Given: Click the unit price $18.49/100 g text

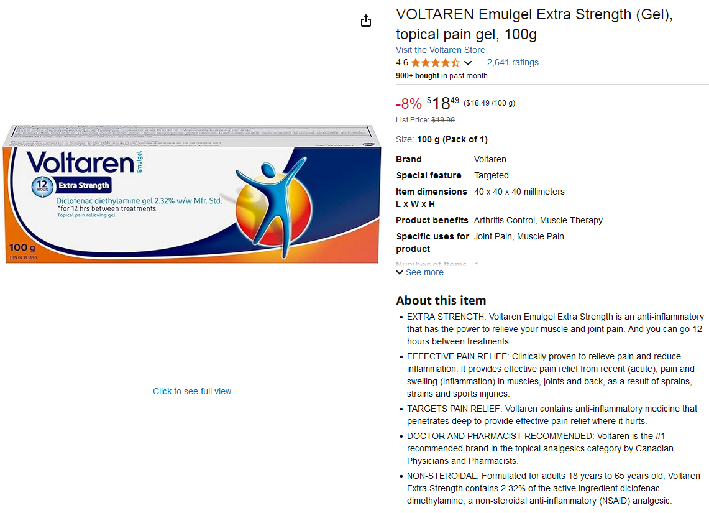Looking at the screenshot, I should click(489, 103).
